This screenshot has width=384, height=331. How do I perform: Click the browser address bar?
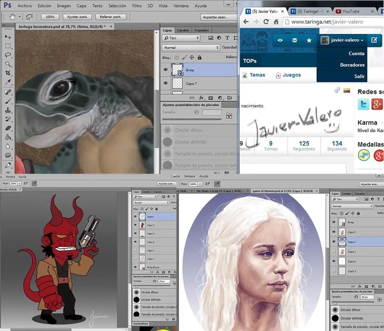tap(333, 22)
